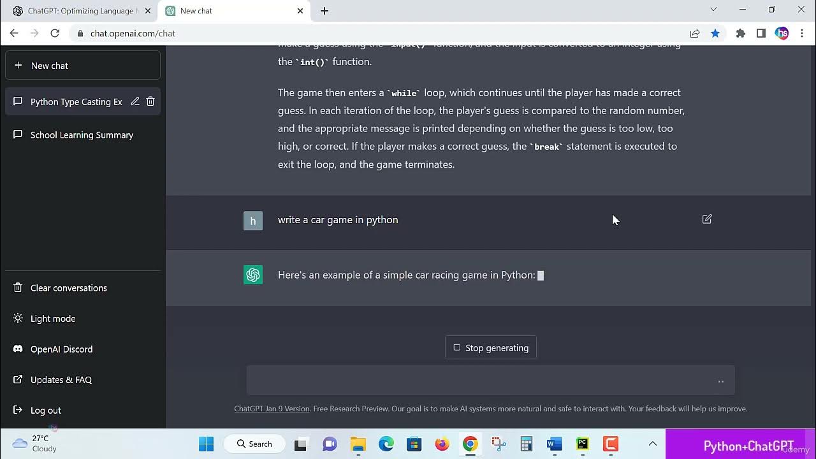Screen dimensions: 816x459
Task: Open Updates & FAQ
Action: [83, 379]
